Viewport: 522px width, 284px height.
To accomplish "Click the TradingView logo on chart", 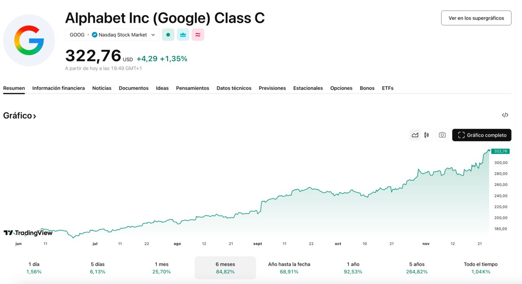I will coord(28,233).
